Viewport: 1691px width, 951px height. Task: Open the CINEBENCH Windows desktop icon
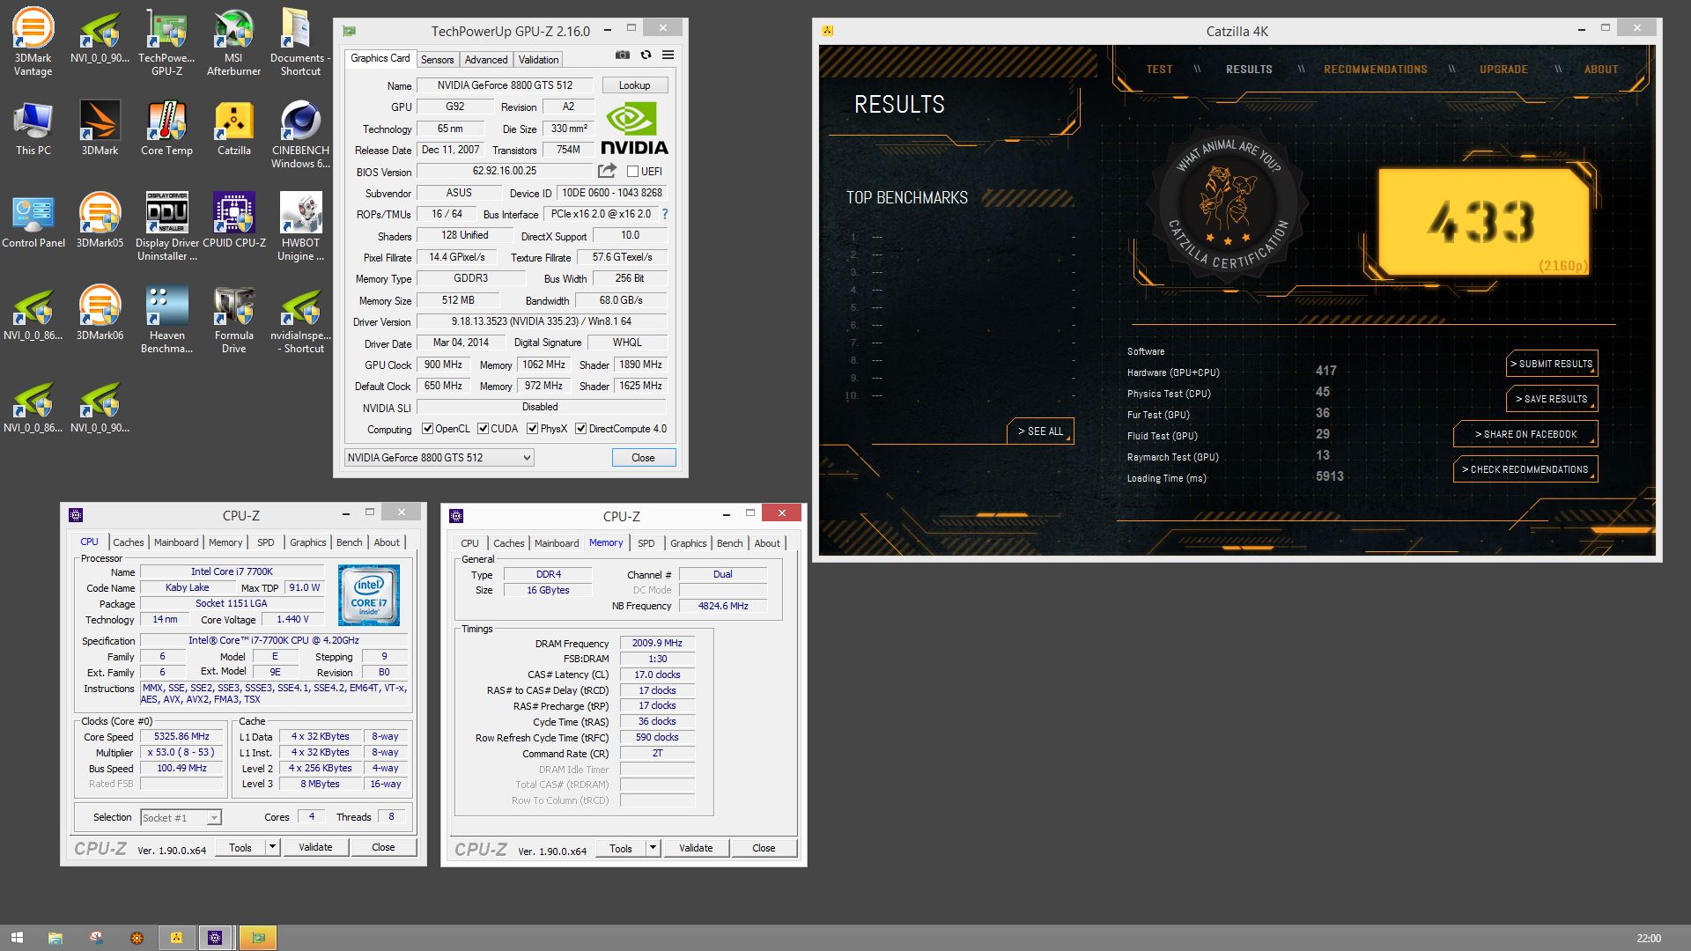[300, 135]
